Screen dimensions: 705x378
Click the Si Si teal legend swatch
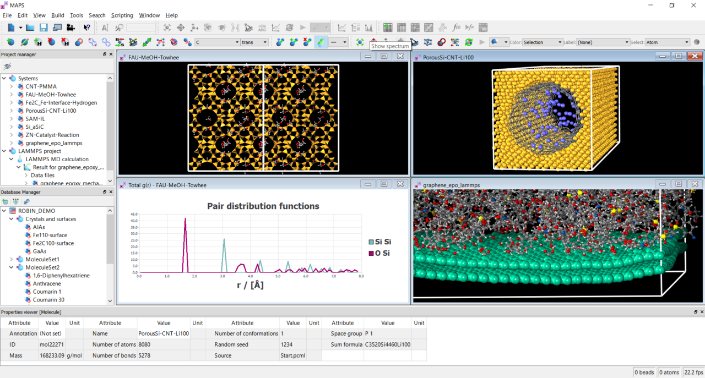point(371,242)
